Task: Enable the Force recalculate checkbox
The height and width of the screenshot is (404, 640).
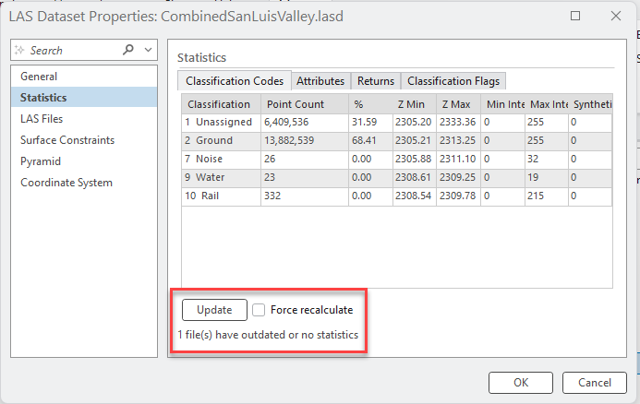Action: point(260,310)
